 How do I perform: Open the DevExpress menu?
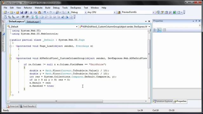(76, 8)
